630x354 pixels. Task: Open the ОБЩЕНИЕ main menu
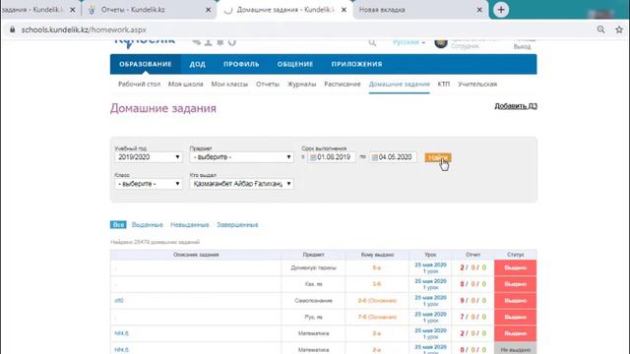pyautogui.click(x=295, y=64)
